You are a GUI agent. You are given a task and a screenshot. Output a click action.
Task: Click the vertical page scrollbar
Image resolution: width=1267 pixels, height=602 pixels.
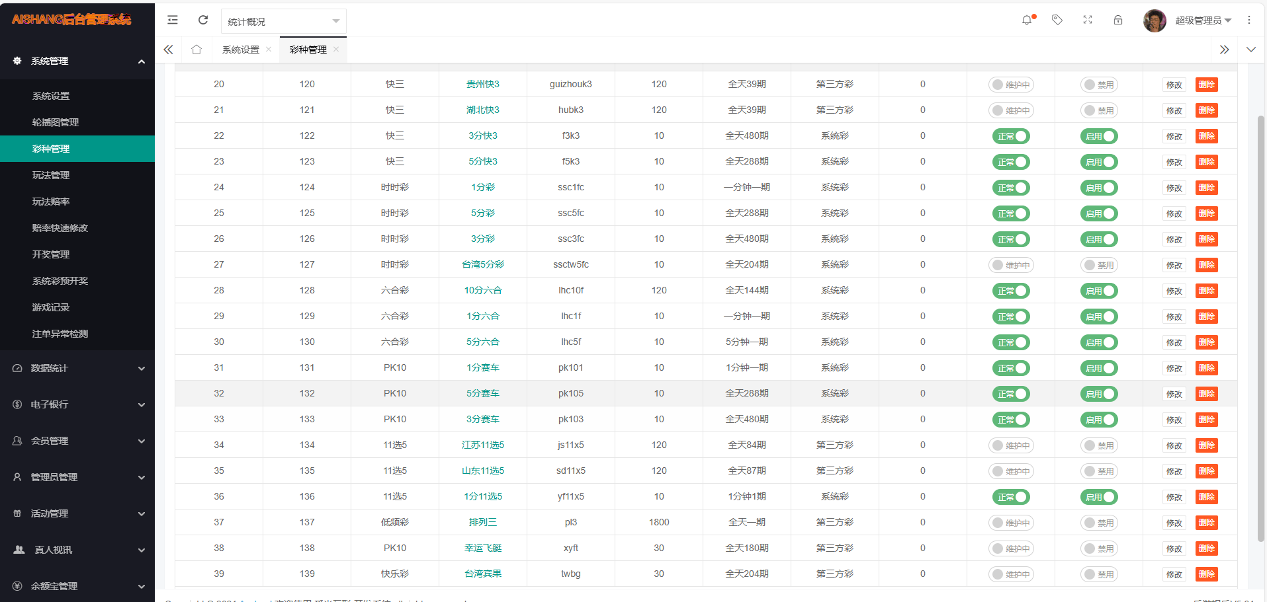(1260, 330)
